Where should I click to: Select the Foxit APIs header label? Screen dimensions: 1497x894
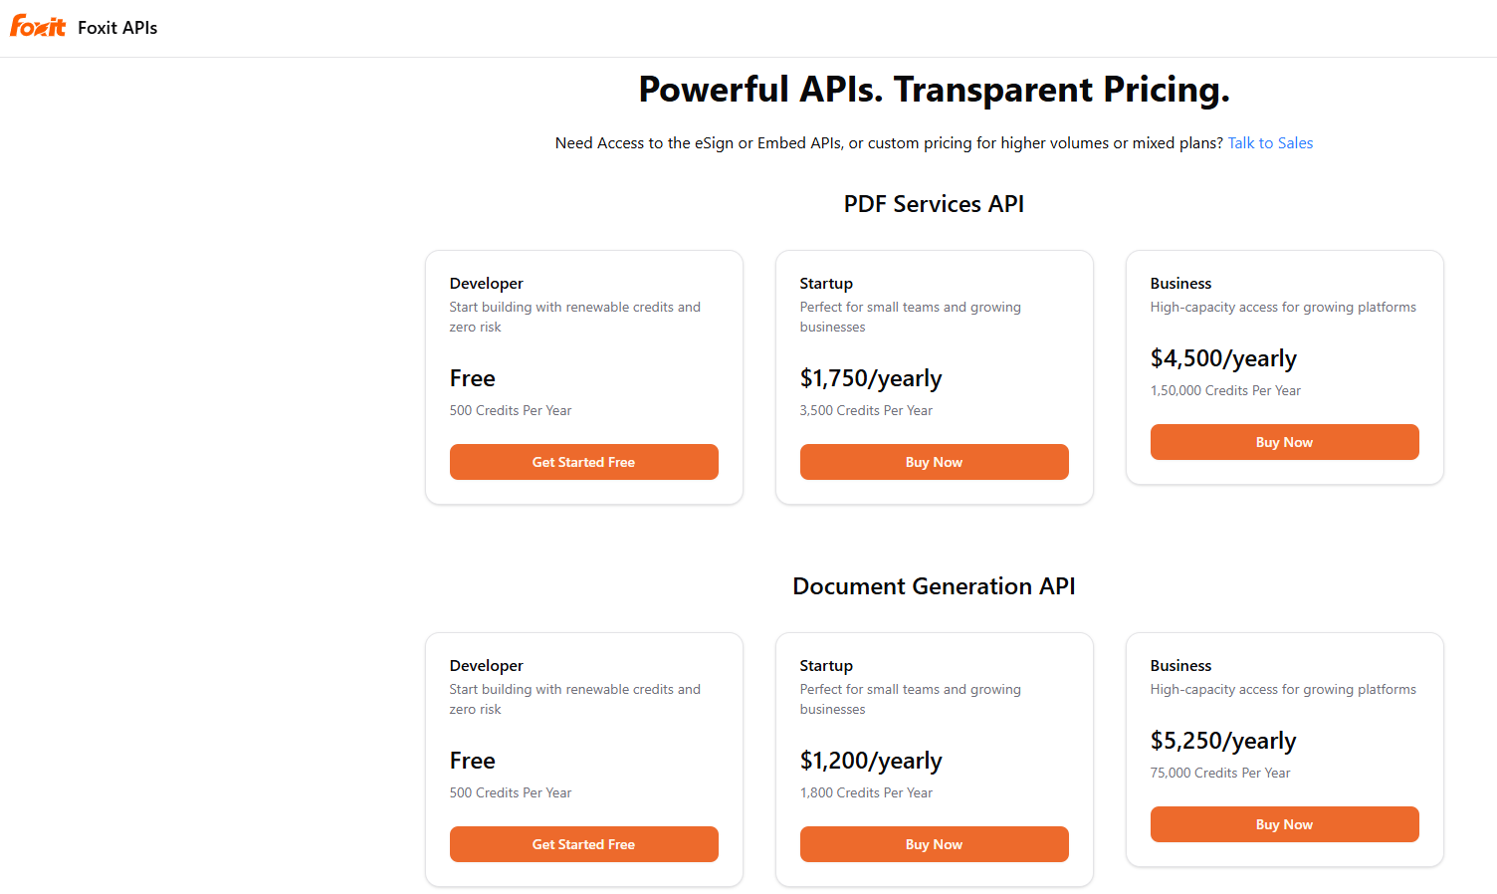116,27
